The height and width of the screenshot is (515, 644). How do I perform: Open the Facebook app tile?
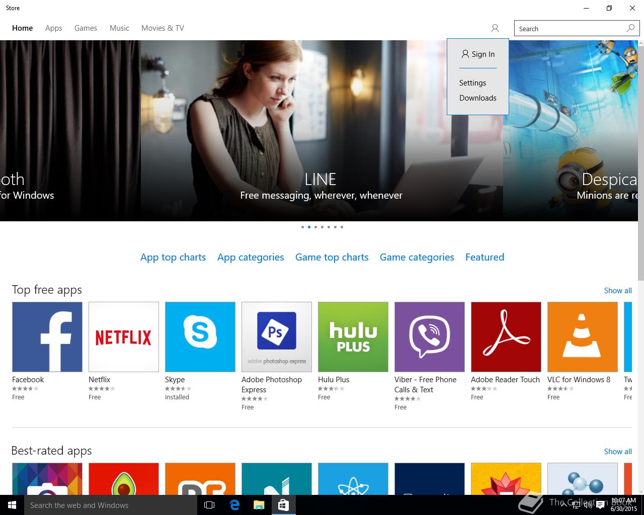click(x=47, y=337)
